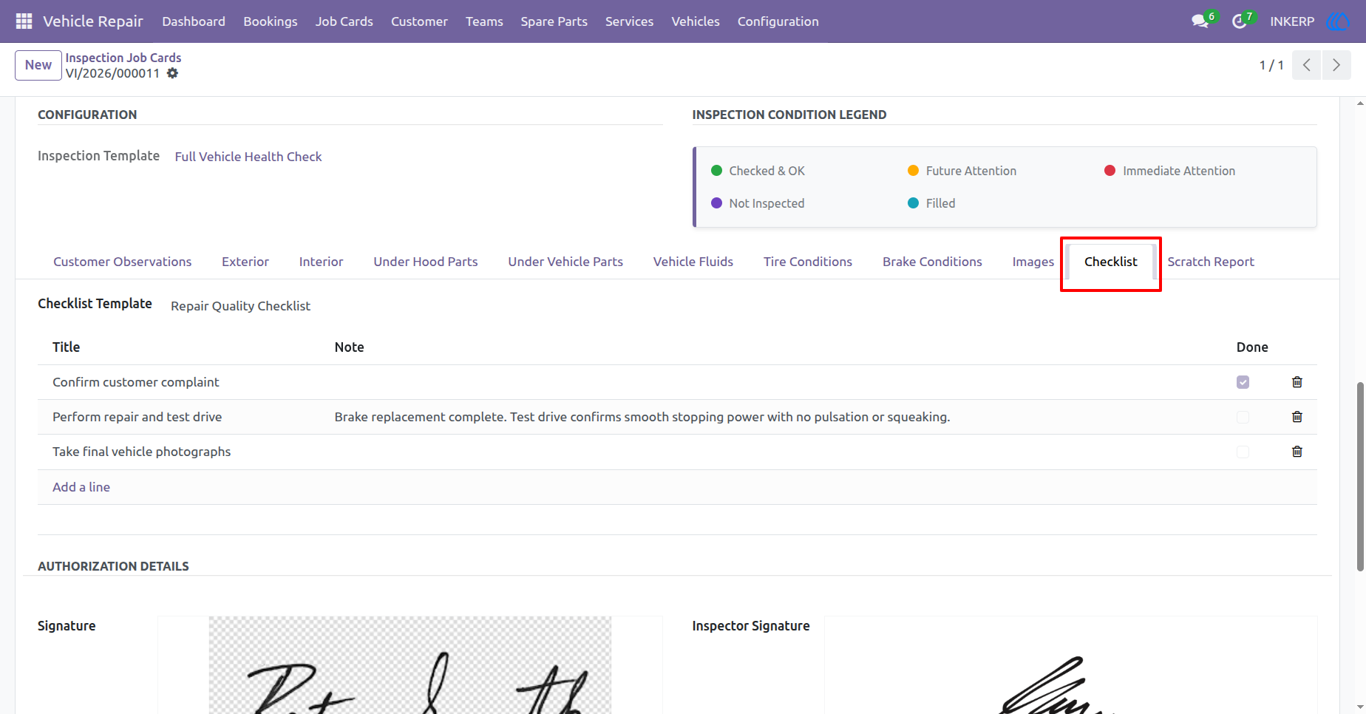Viewport: 1366px width, 714px height.
Task: Select the Checklist tab
Action: pyautogui.click(x=1111, y=262)
